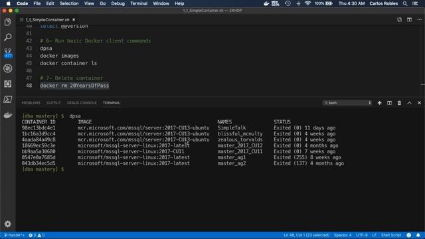Image resolution: width=425 pixels, height=239 pixels.
Task: Open the Docker view in activity bar
Action: click(x=7, y=115)
